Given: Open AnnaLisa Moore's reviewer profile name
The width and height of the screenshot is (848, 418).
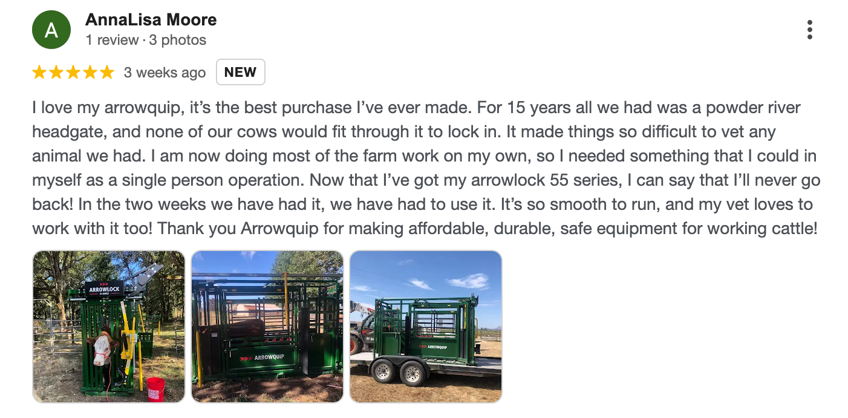Looking at the screenshot, I should point(151,20).
